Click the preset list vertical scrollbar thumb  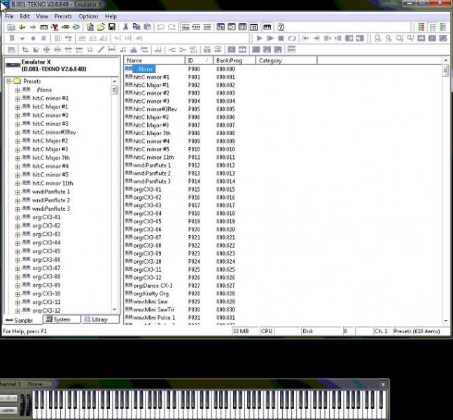pyautogui.click(x=445, y=71)
